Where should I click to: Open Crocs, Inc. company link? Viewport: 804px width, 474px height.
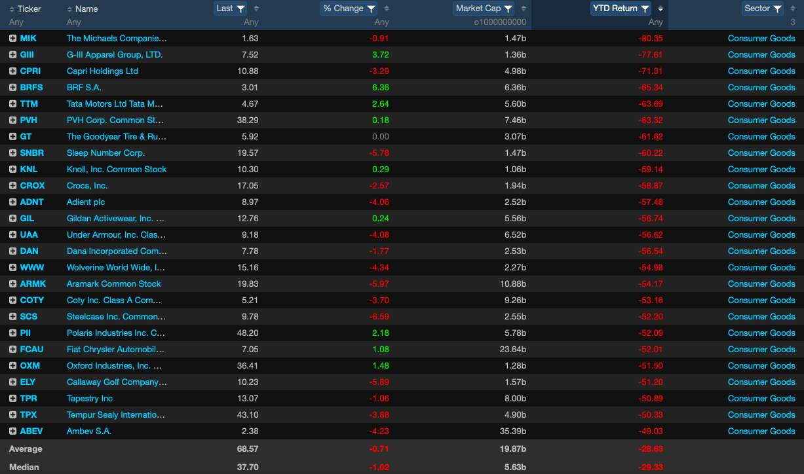[x=87, y=186]
